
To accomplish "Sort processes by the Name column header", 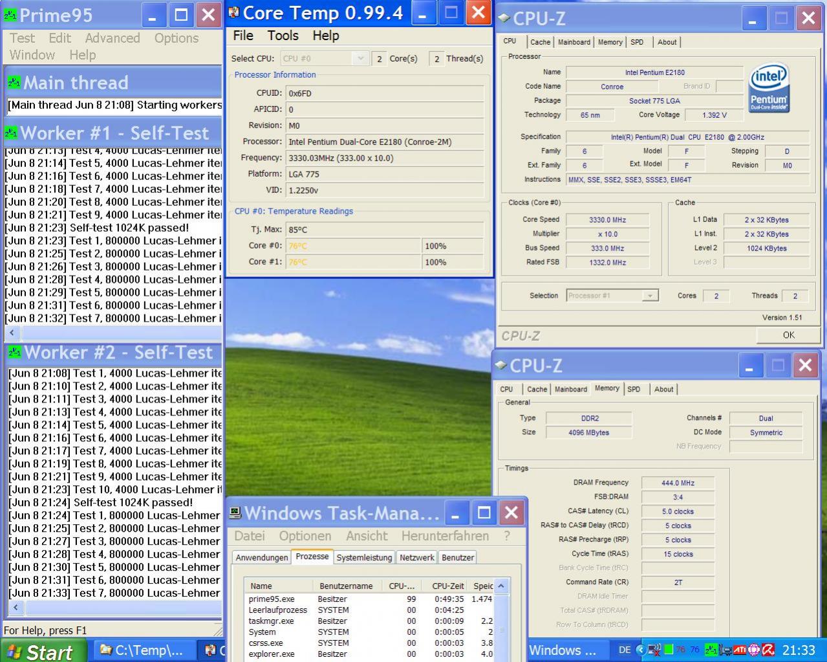I will pos(280,586).
